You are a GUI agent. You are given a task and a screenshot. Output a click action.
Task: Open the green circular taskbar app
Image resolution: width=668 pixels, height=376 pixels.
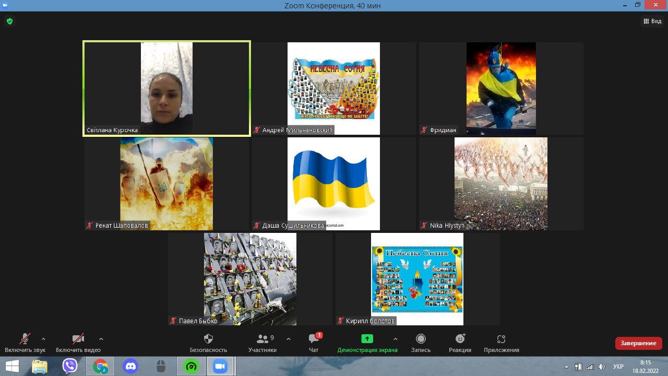point(191,366)
